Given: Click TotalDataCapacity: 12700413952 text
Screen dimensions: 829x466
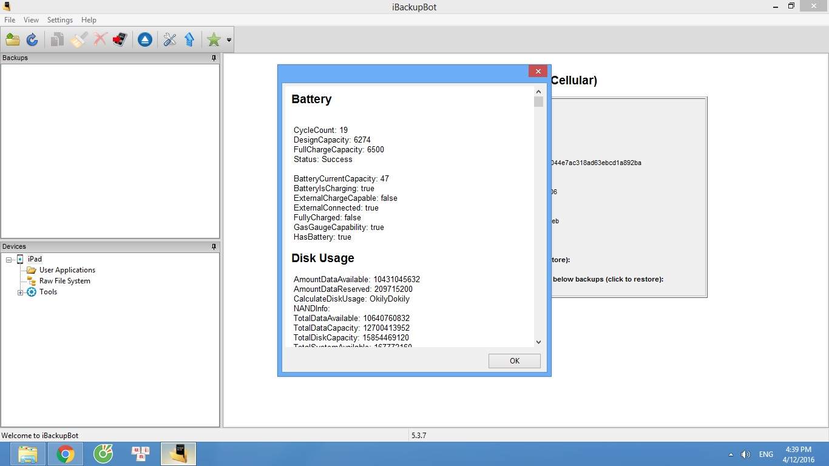Looking at the screenshot, I should pos(352,328).
